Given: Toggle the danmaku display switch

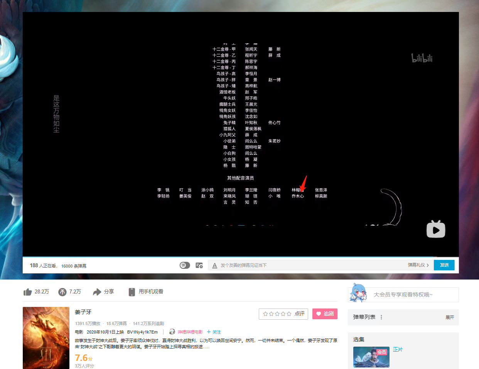Looking at the screenshot, I should (185, 265).
